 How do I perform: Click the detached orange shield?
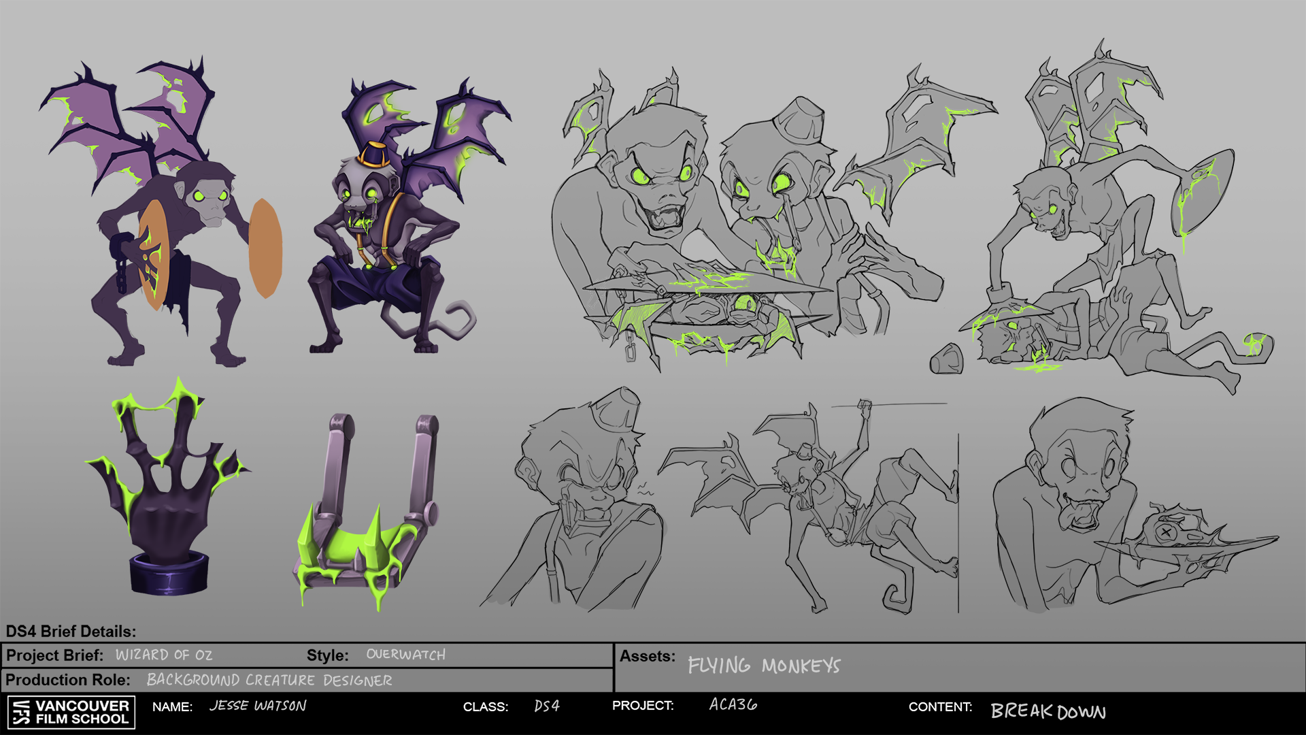click(265, 248)
